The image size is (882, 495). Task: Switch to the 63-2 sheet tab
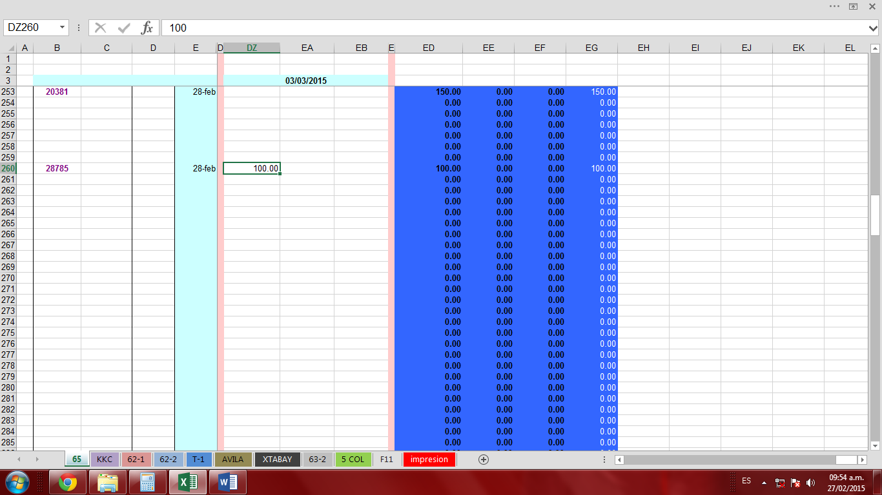318,460
